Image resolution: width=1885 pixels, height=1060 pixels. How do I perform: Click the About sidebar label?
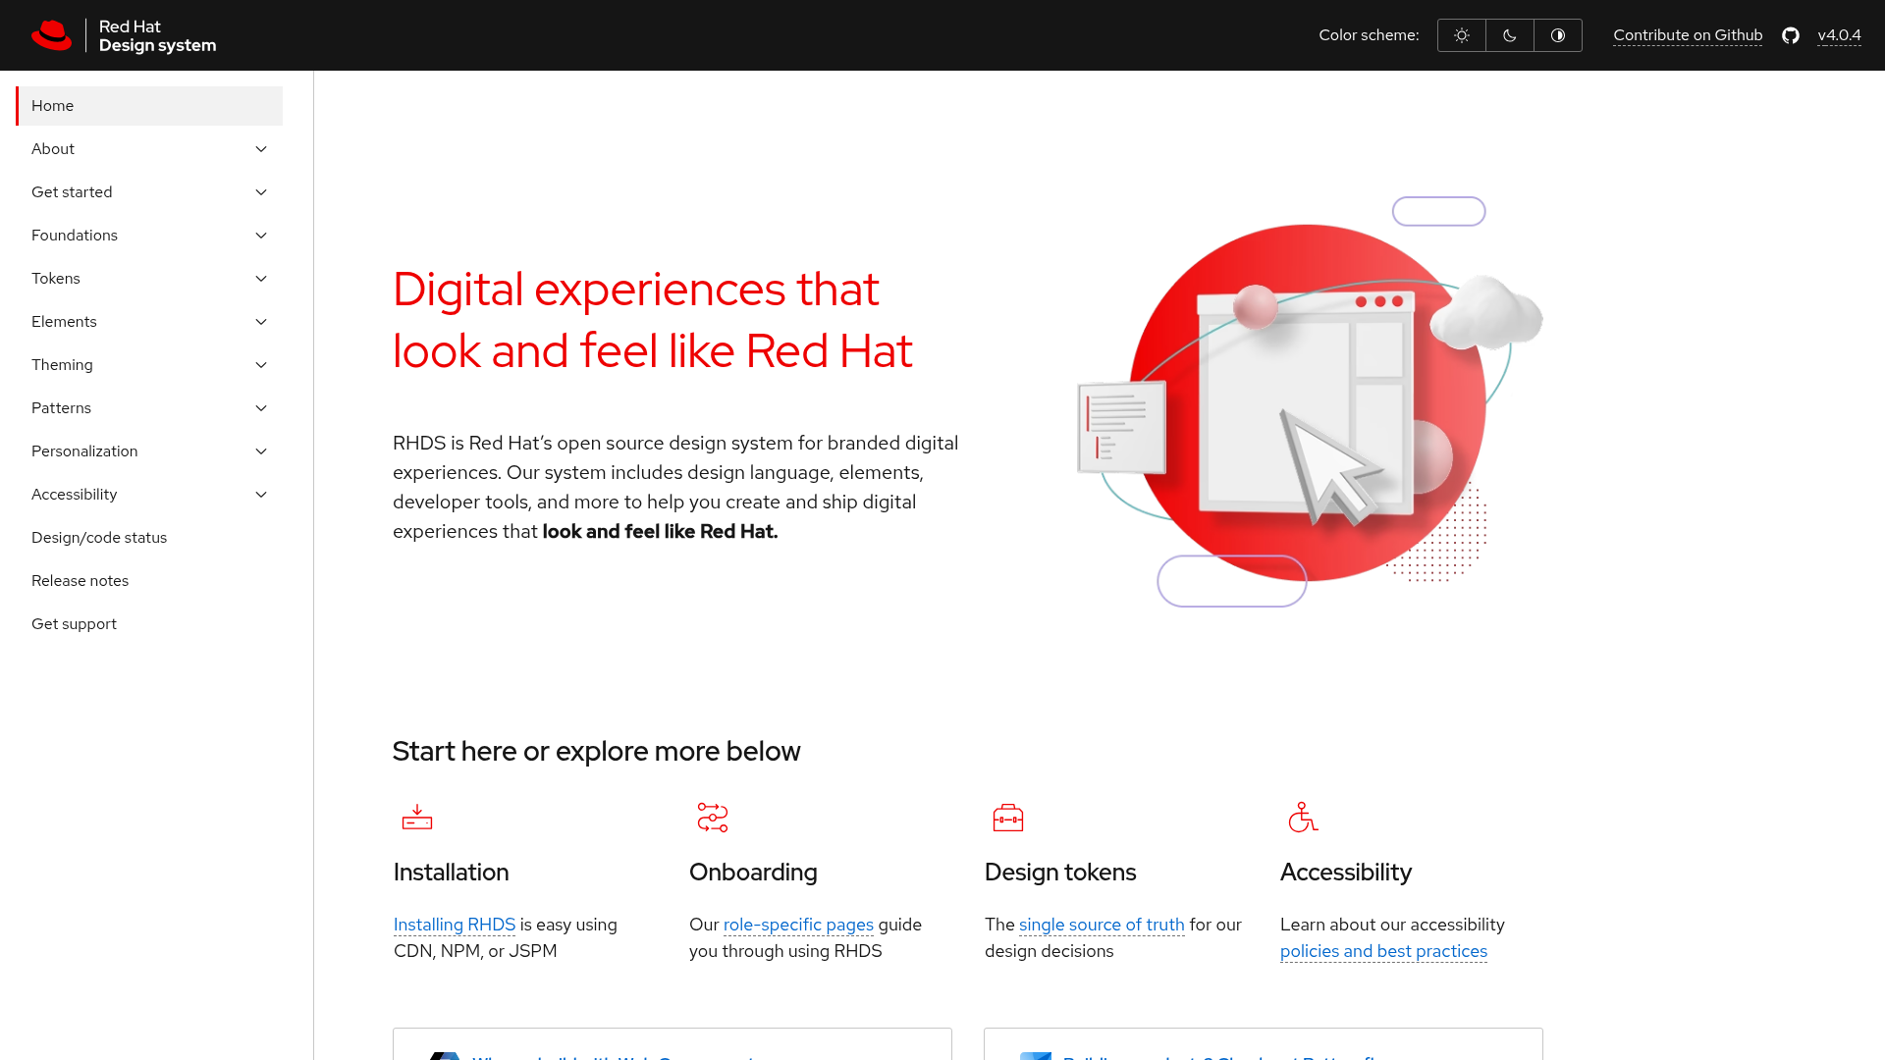click(53, 149)
